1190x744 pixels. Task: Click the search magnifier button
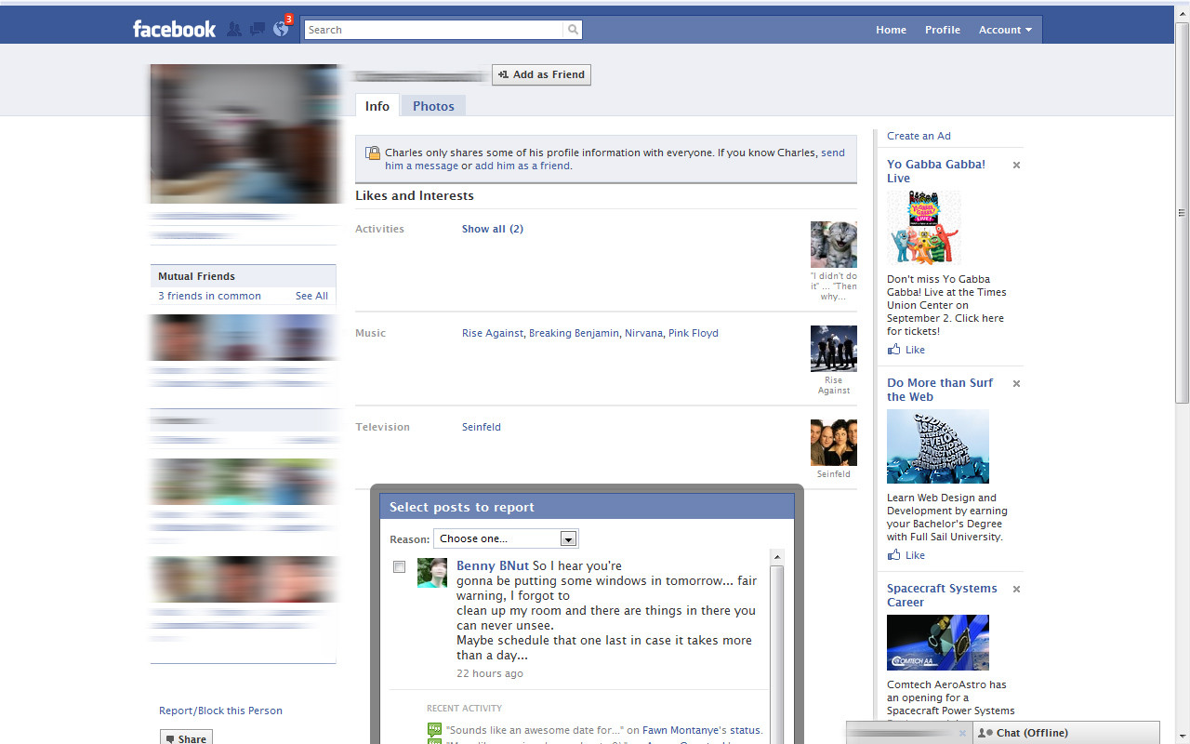573,30
